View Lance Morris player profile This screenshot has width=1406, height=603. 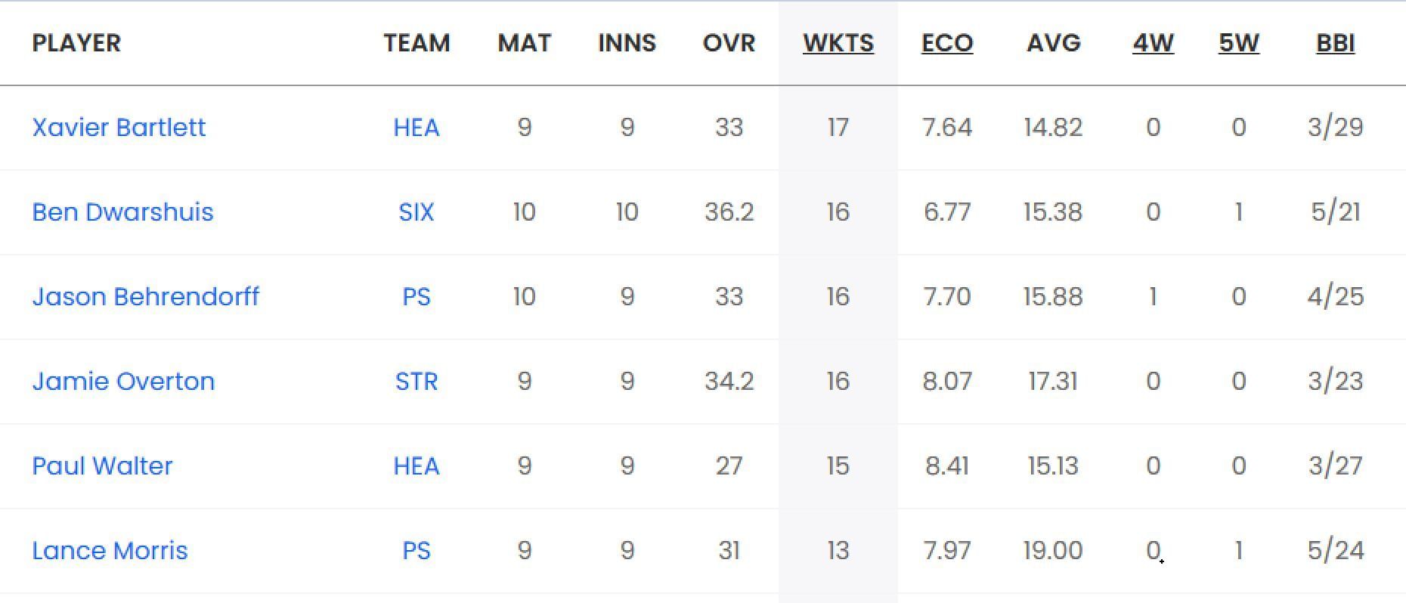tap(110, 550)
